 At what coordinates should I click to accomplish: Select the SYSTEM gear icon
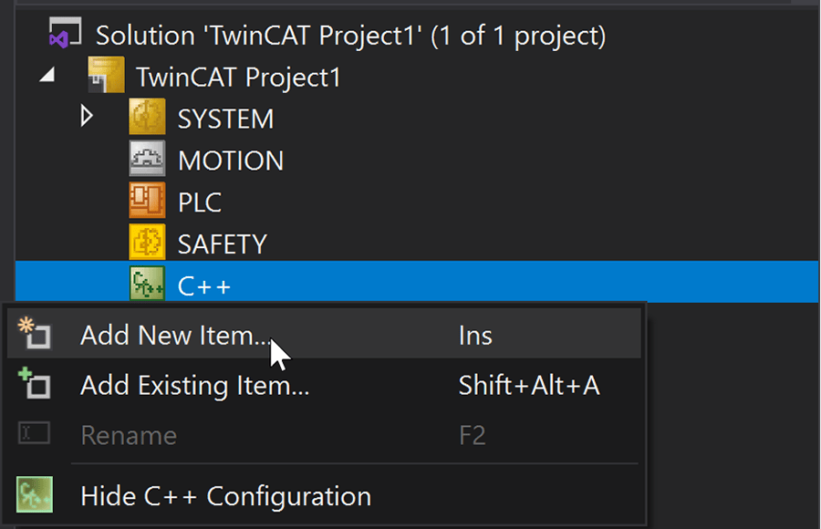point(147,117)
